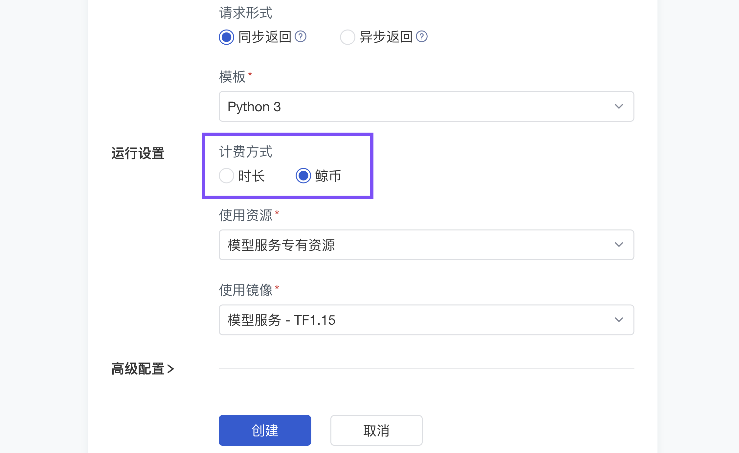The image size is (739, 453).
Task: Click the 运行设置 section heading
Action: [138, 153]
